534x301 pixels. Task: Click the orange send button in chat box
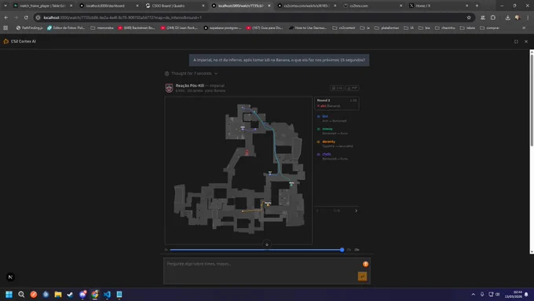click(x=362, y=276)
